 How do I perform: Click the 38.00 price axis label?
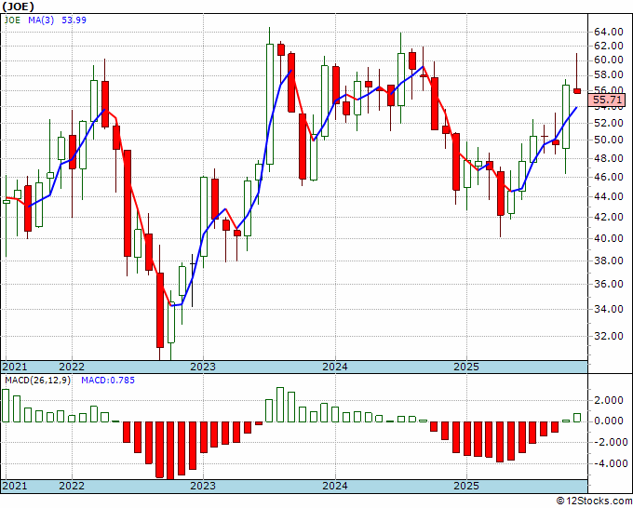(x=609, y=261)
